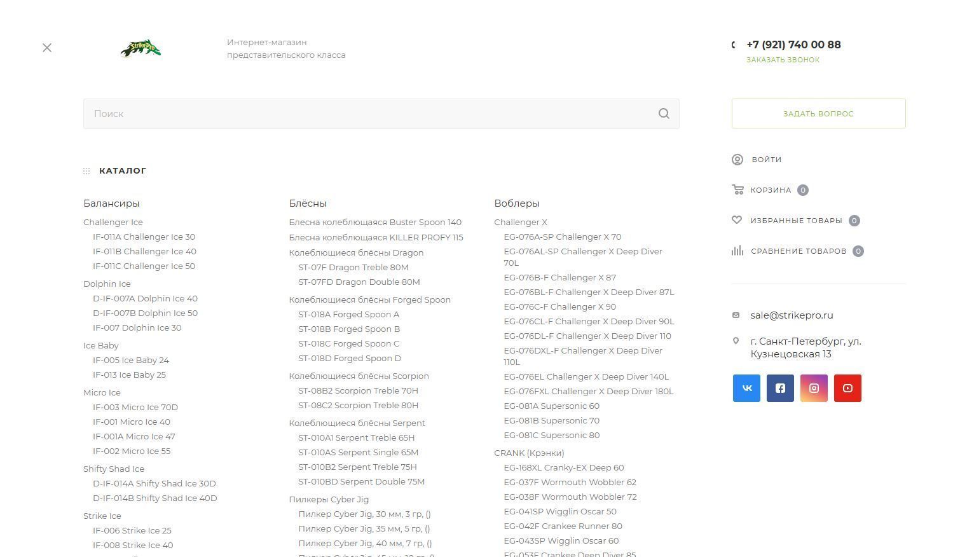Click the catalog grid icon

pyautogui.click(x=86, y=170)
